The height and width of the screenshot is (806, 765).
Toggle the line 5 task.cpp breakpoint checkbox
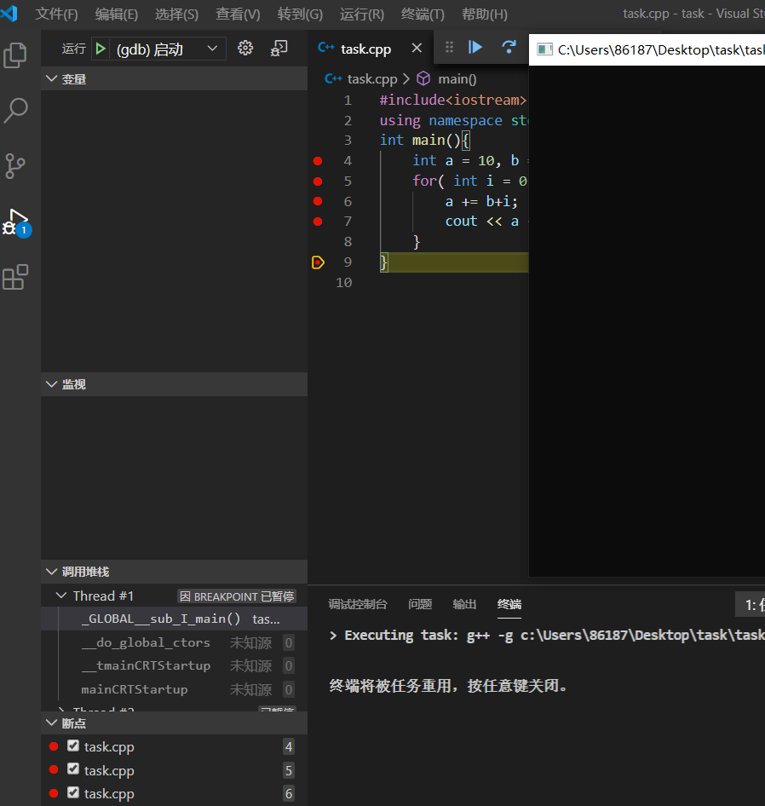coord(73,769)
